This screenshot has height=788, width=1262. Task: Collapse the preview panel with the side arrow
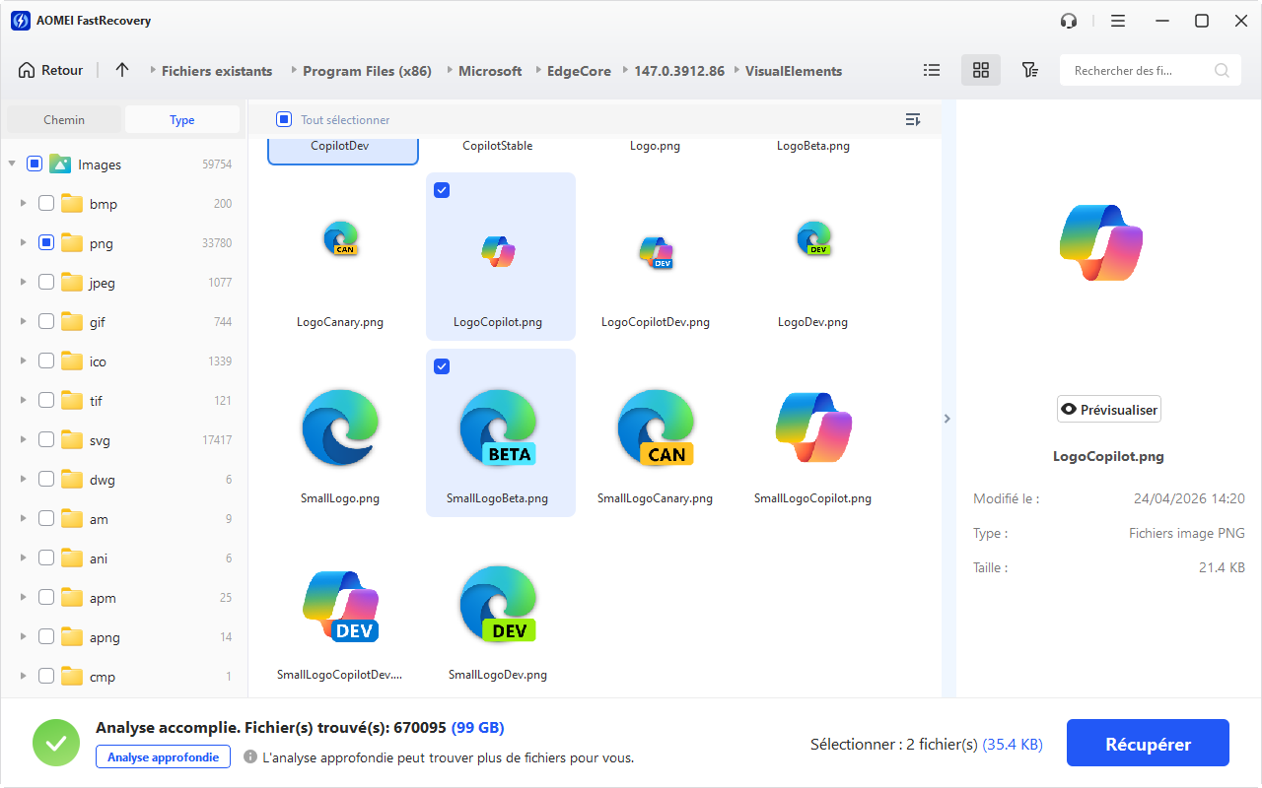tap(947, 419)
